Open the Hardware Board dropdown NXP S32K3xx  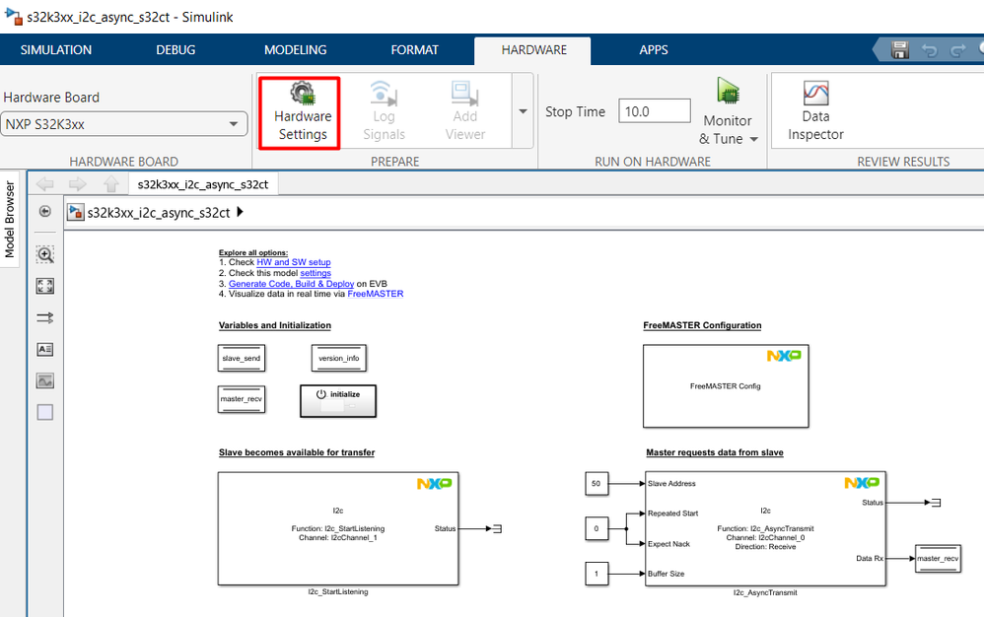pyautogui.click(x=123, y=124)
